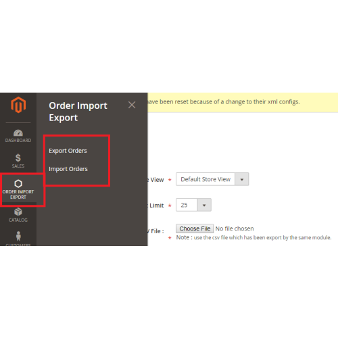The width and height of the screenshot is (338, 338).
Task: Click the Sales label in sidebar
Action: tap(18, 166)
